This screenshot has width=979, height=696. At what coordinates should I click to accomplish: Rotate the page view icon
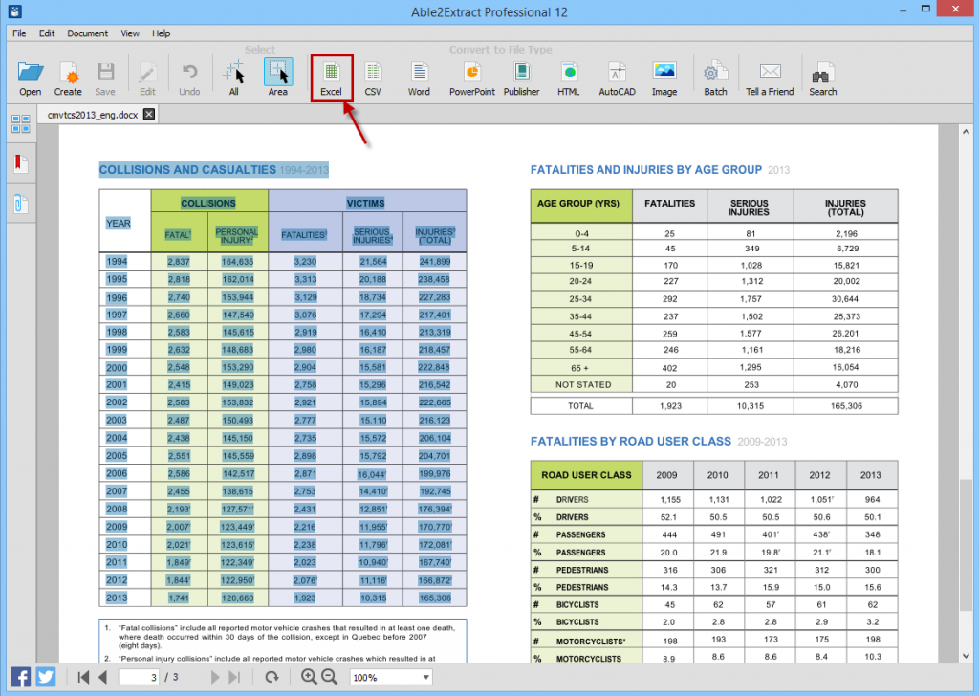coord(272,677)
